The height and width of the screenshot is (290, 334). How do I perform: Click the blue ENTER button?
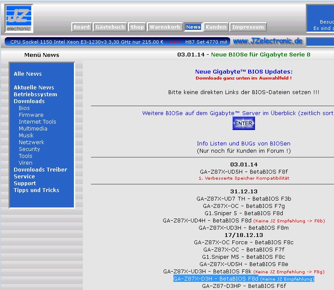click(243, 123)
